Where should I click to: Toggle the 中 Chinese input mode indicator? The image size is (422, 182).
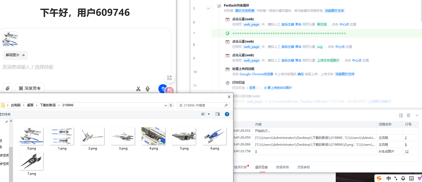pyautogui.click(x=389, y=178)
